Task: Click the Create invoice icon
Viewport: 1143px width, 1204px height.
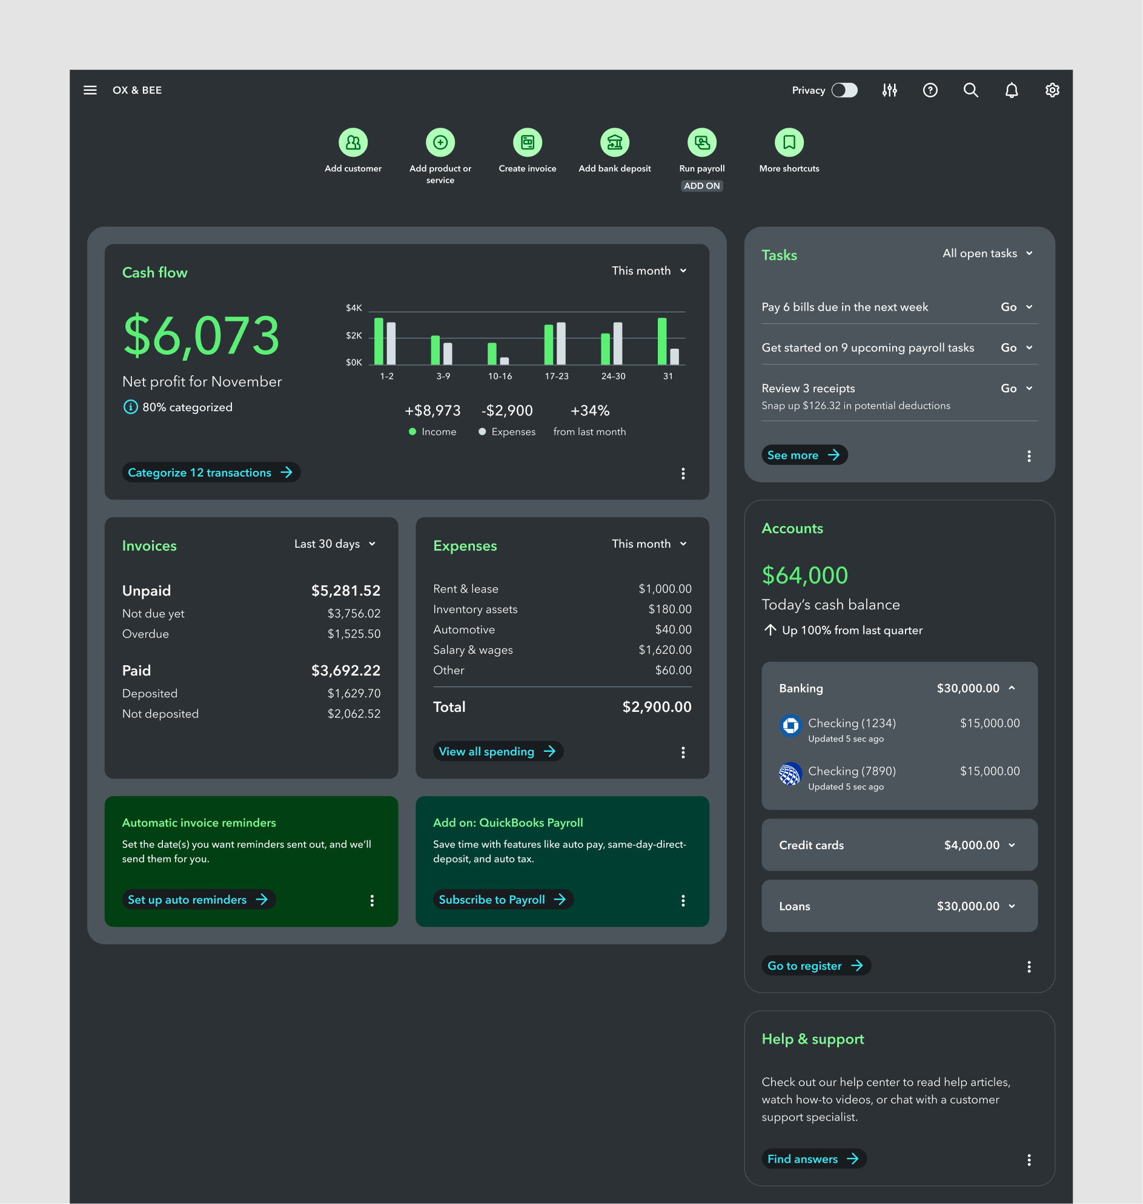Action: click(528, 142)
